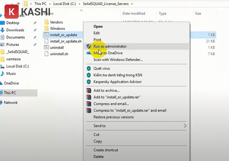Select the install_or_update.sh file name
Image resolution: width=229 pixels, height=161 pixels.
pyautogui.click(x=66, y=41)
